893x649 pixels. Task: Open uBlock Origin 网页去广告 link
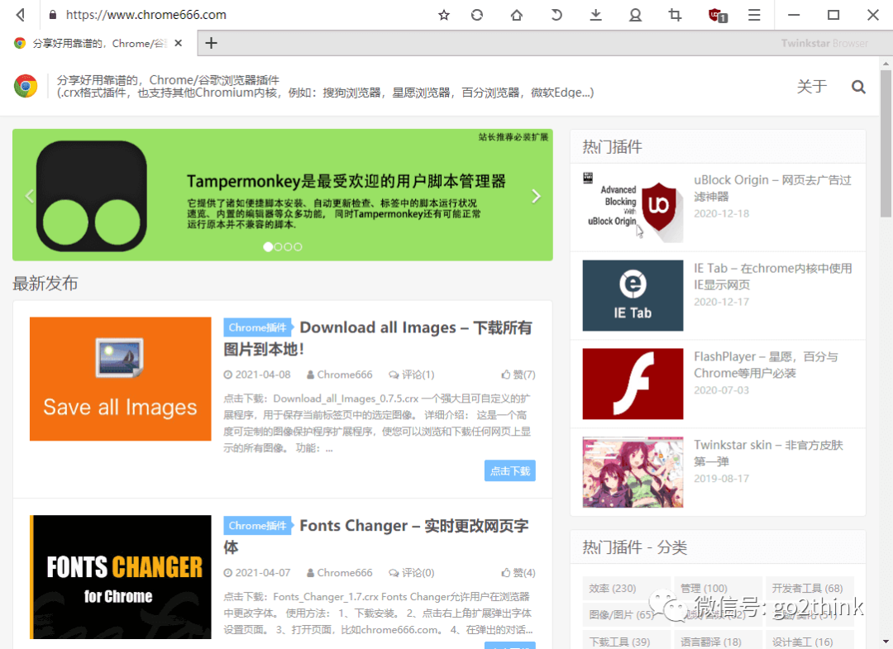[x=772, y=188]
